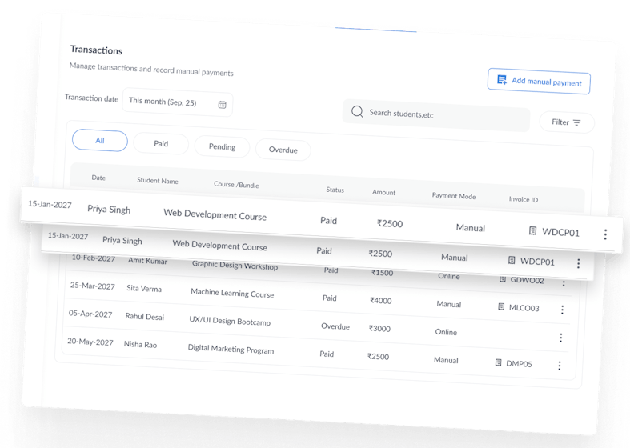Click the invoice icon next to MLCO03
The height and width of the screenshot is (448, 630).
point(501,306)
